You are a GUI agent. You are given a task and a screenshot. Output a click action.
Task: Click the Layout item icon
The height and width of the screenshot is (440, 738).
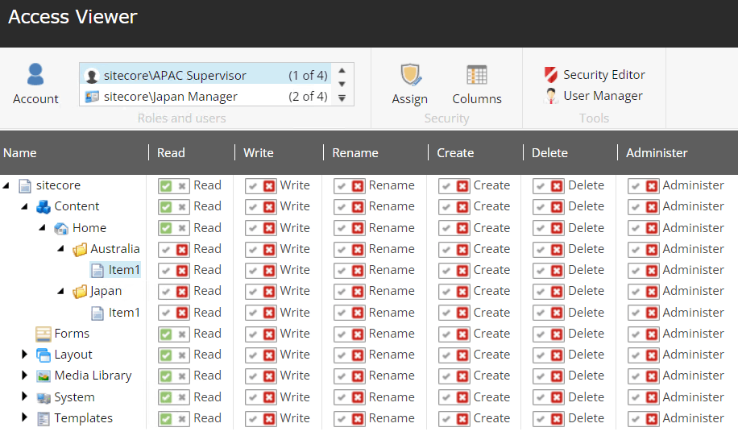coord(44,355)
